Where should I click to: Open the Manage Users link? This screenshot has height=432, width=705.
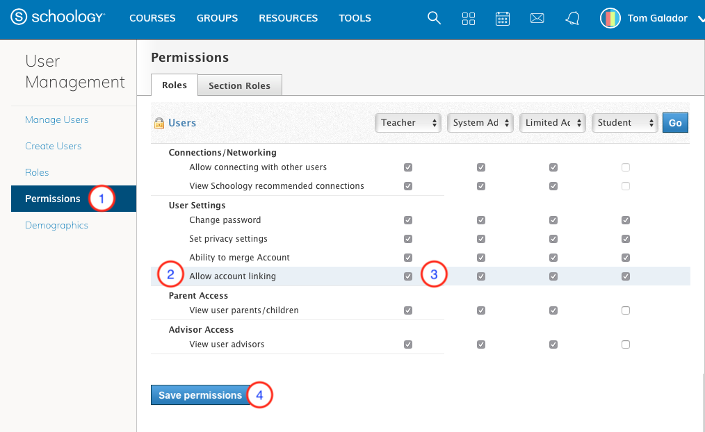tap(56, 119)
